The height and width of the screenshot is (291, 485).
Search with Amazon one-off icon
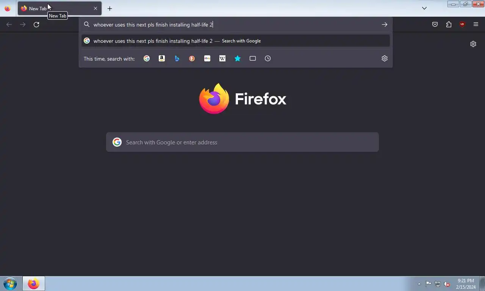click(162, 58)
